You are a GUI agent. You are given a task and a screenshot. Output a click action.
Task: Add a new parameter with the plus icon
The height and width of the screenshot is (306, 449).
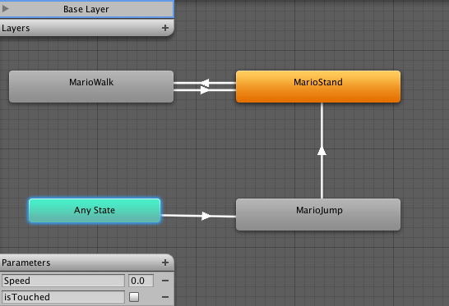coord(165,263)
